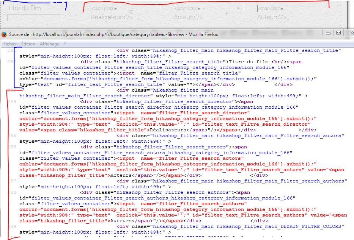Click the 'Titre du film' label on the page
This screenshot has width=354, height=240.
click(x=24, y=8)
